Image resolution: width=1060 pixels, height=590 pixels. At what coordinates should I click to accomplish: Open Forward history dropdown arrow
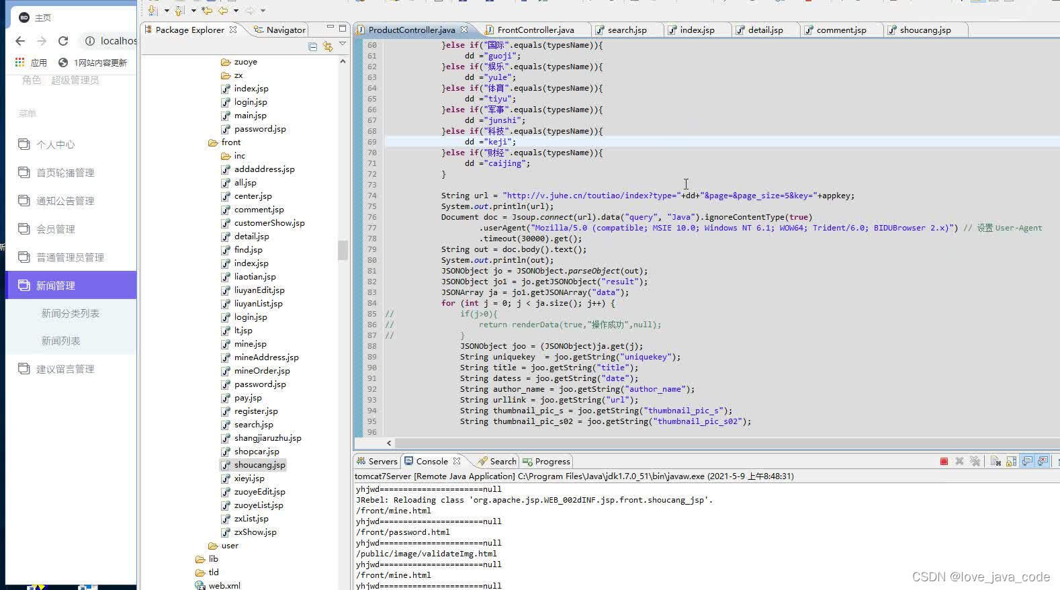point(263,11)
